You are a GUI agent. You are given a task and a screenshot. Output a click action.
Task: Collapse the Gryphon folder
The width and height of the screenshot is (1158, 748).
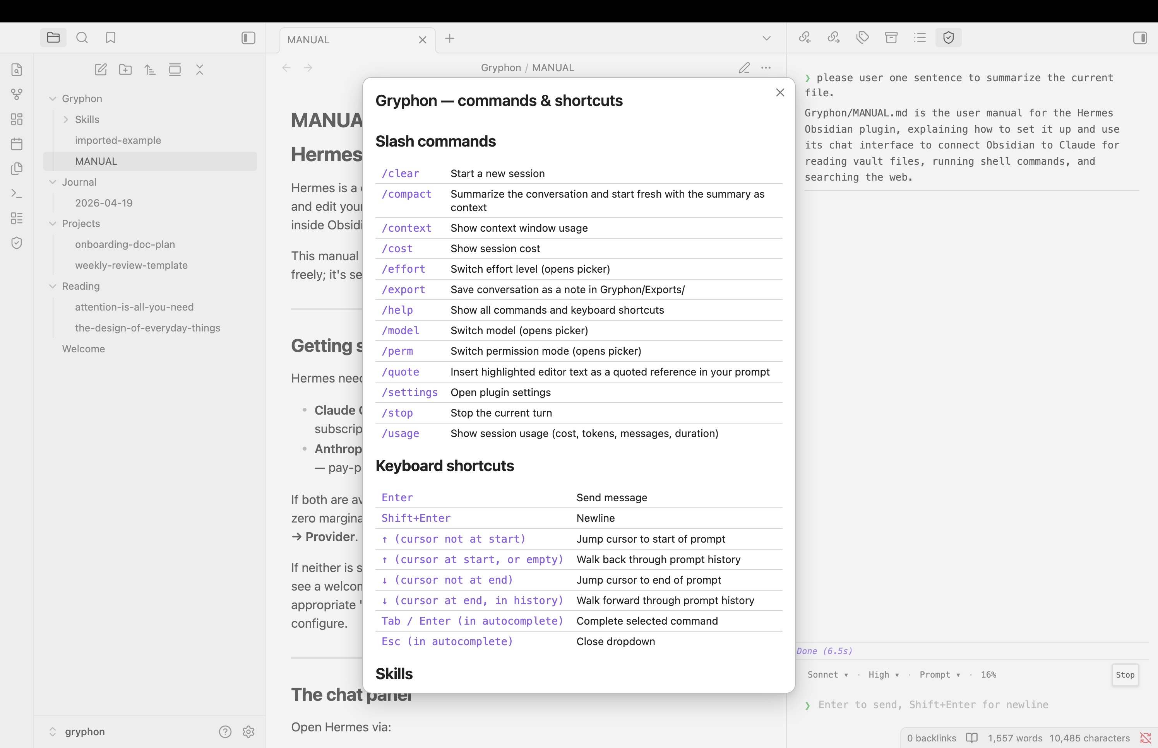(53, 99)
